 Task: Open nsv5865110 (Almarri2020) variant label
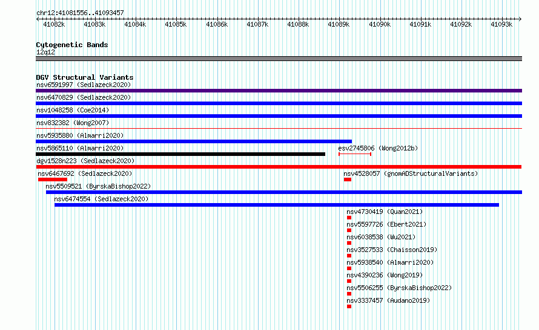pos(80,148)
